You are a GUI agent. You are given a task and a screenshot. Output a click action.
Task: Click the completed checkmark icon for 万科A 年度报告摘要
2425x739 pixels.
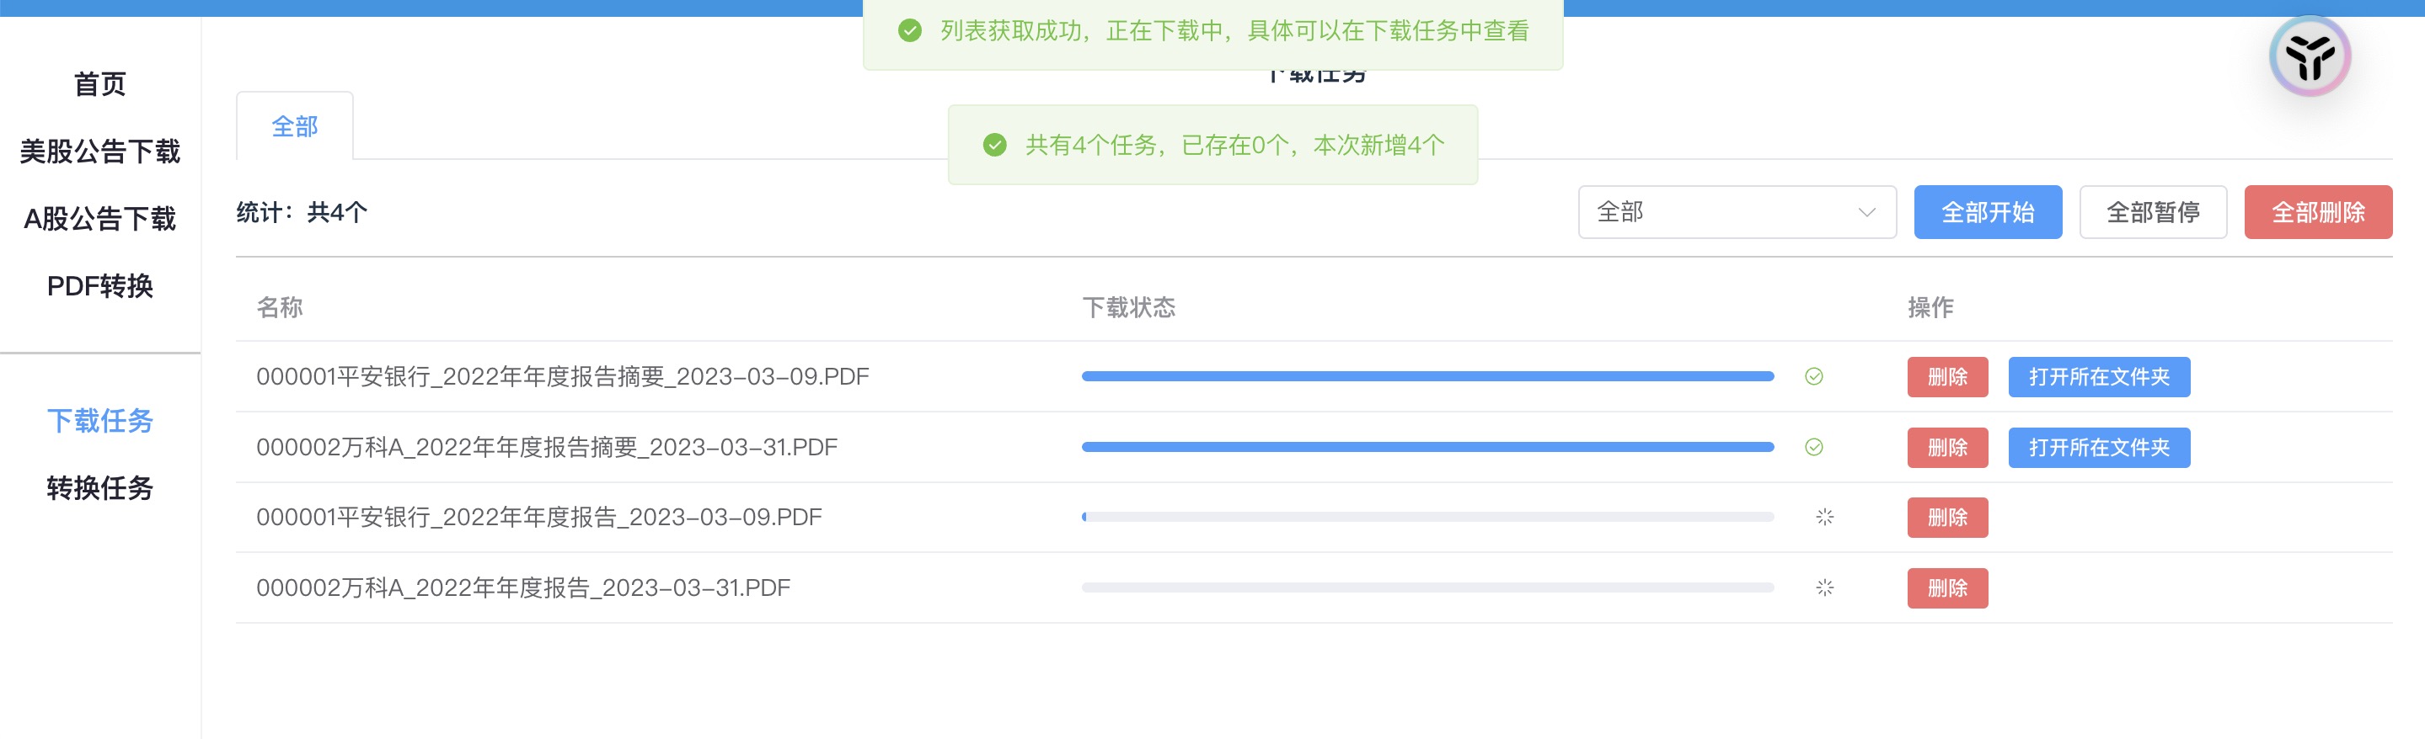tap(1814, 447)
